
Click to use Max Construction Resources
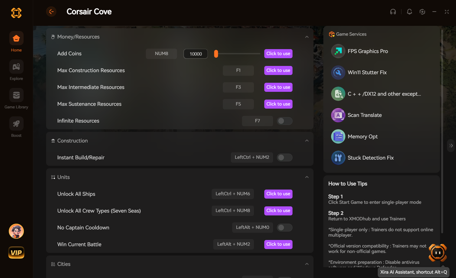tap(278, 70)
